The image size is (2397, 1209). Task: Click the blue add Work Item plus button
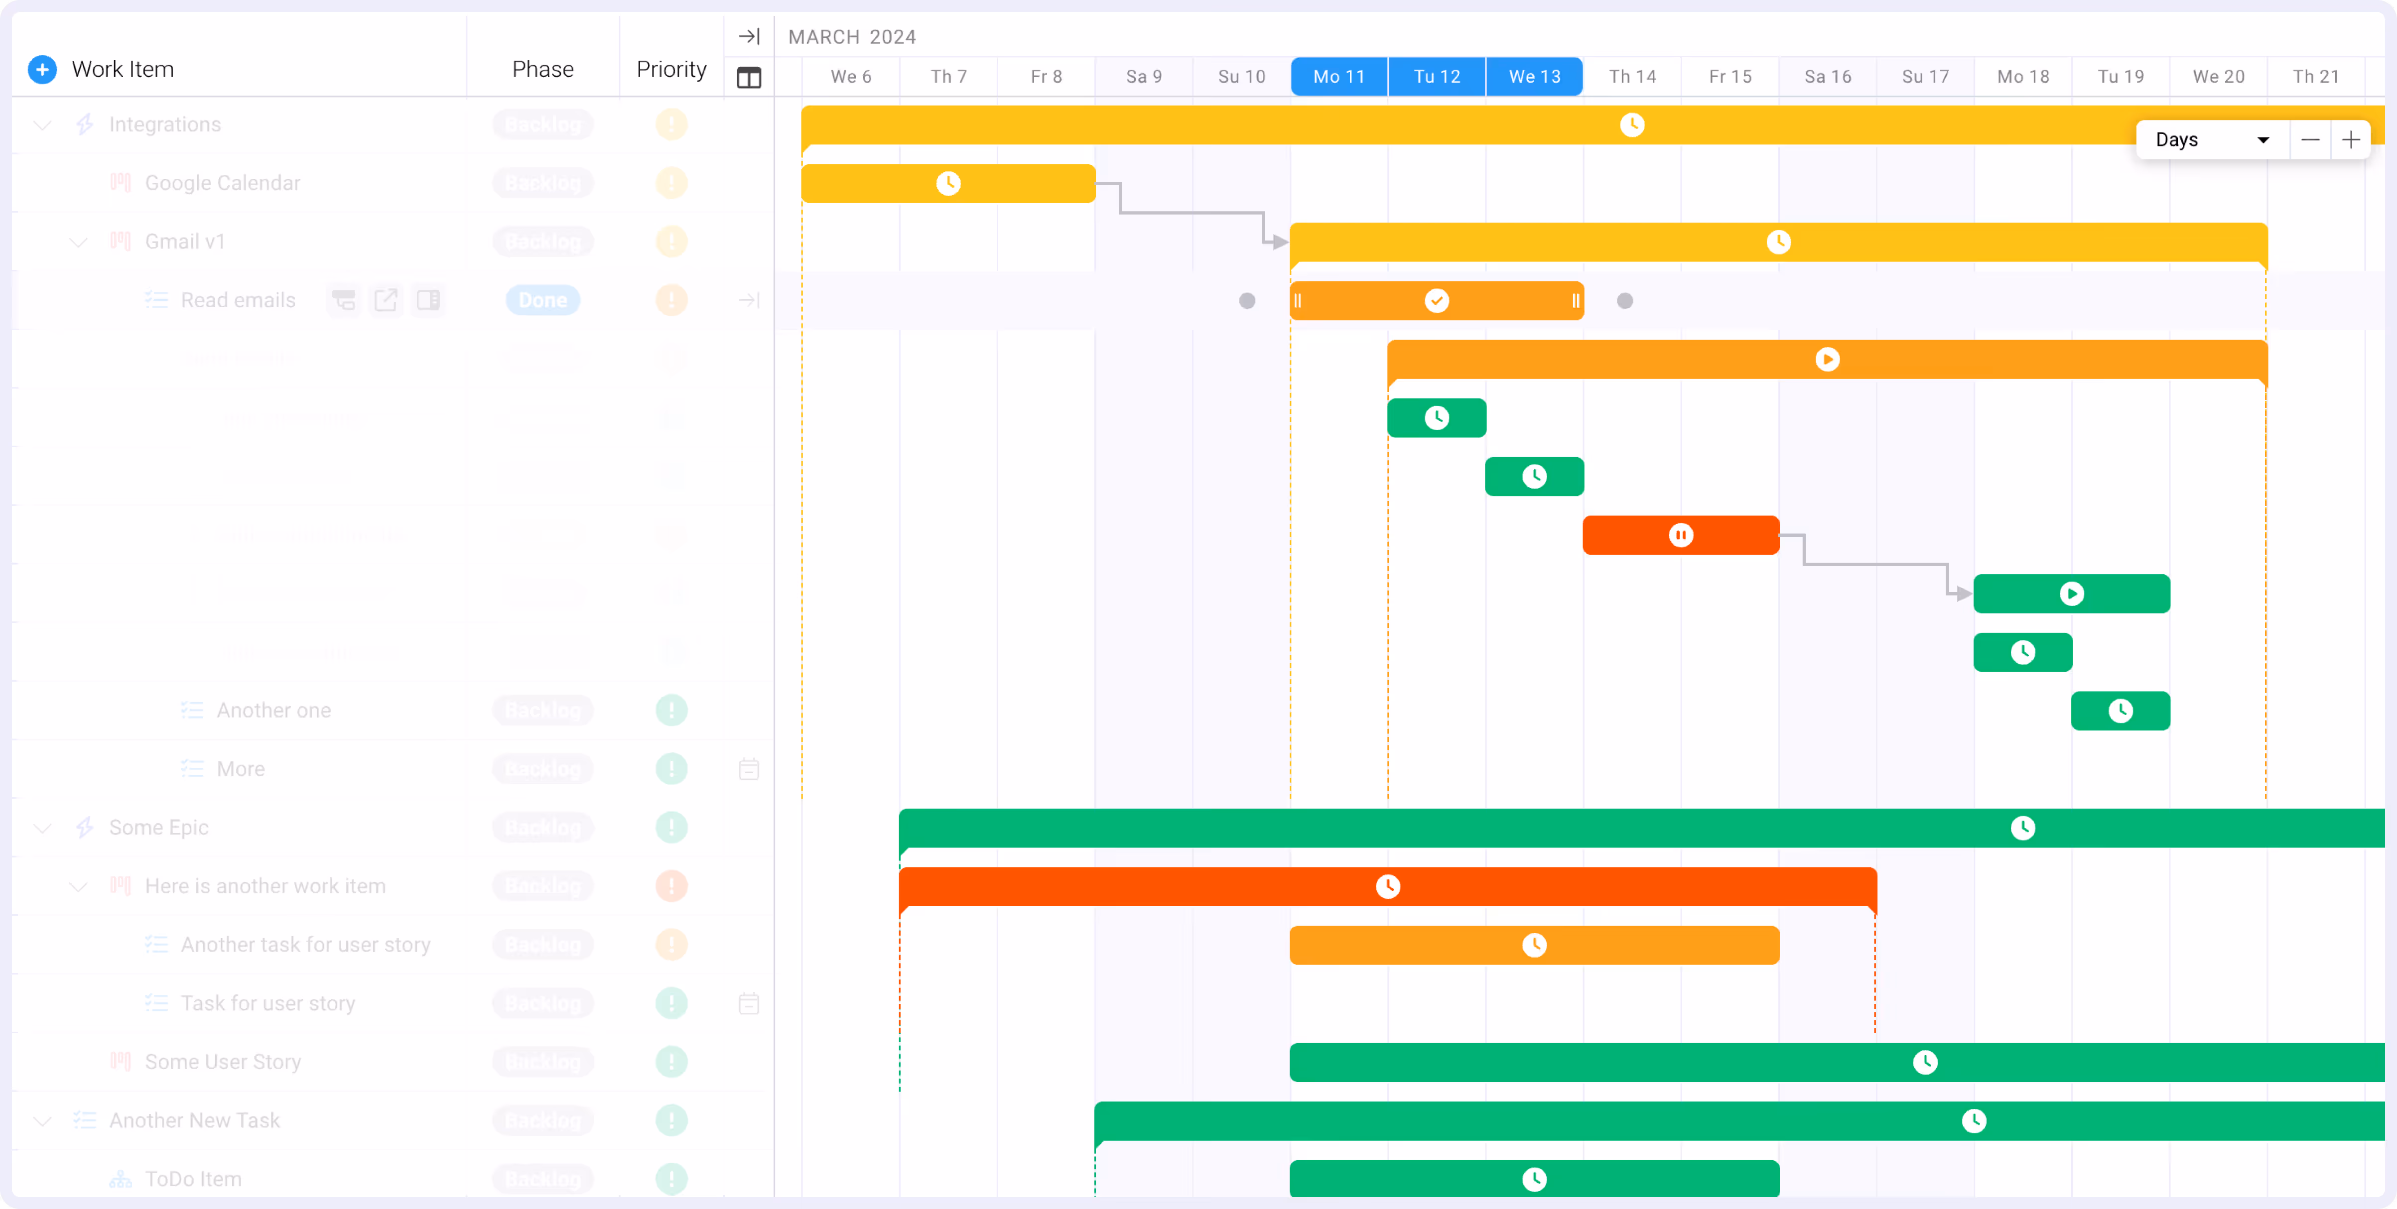42,69
